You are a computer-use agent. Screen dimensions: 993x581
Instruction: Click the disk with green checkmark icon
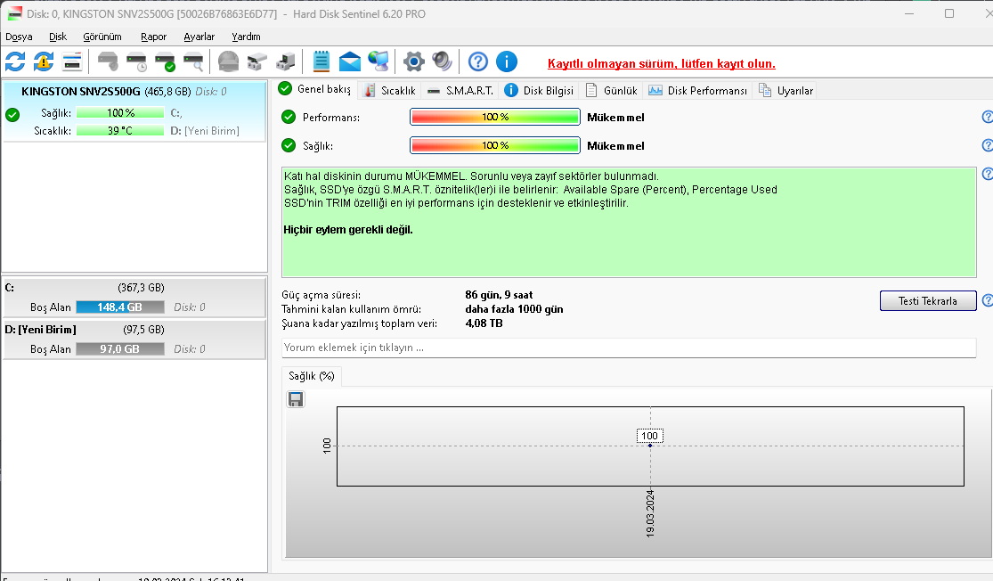pos(166,61)
